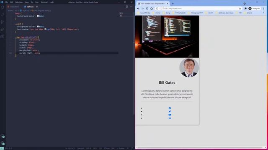Open the Anime bookmarks folder
268x150 pixels.
point(156,13)
